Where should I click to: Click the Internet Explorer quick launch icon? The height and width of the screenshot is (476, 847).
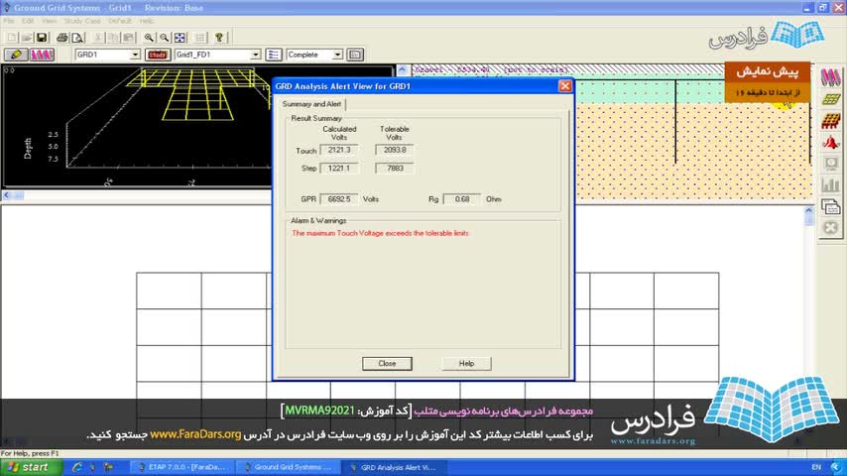coord(77,467)
